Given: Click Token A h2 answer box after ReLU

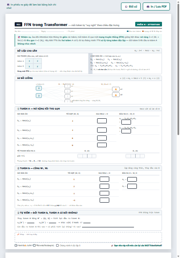Looking at the screenshot, I should (x=102, y=130).
